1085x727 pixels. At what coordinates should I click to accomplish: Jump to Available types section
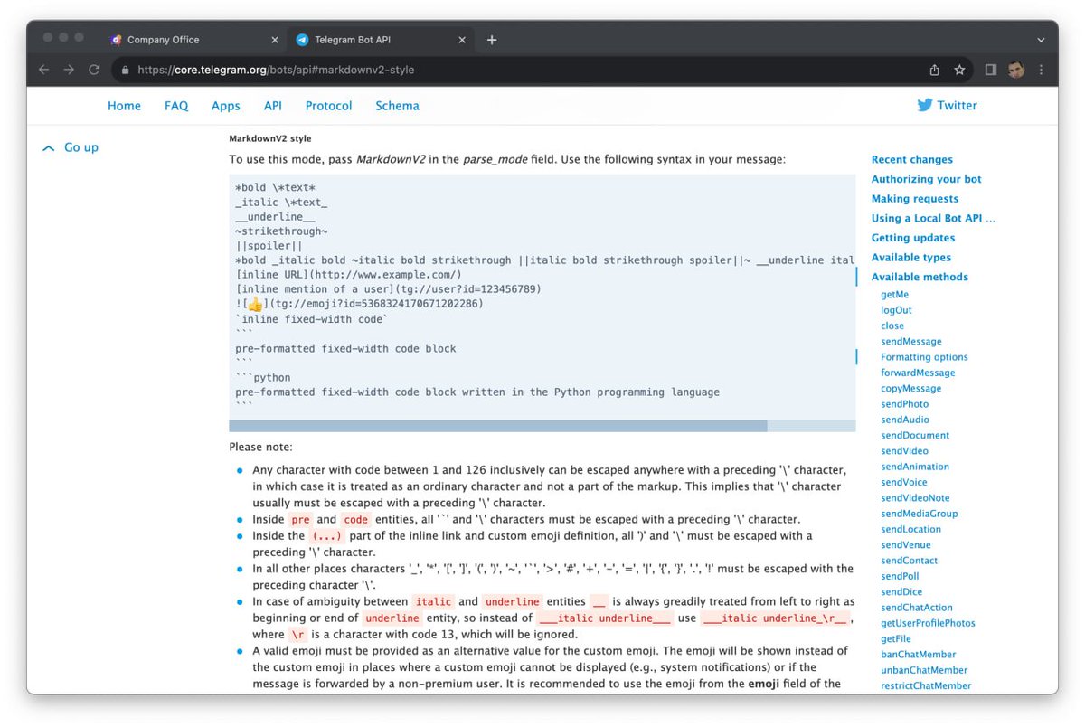(x=911, y=258)
